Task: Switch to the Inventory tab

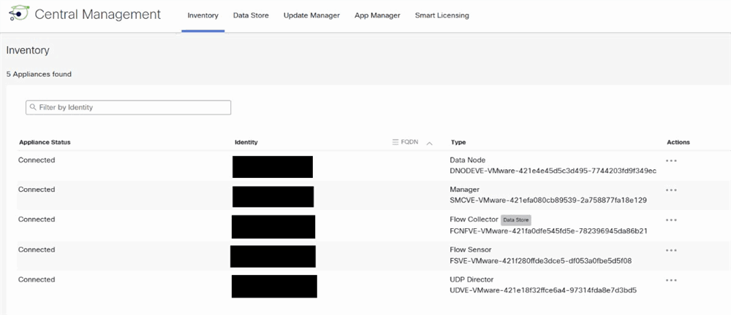Action: pyautogui.click(x=202, y=15)
